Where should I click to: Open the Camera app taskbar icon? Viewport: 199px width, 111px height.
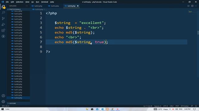click(92, 109)
